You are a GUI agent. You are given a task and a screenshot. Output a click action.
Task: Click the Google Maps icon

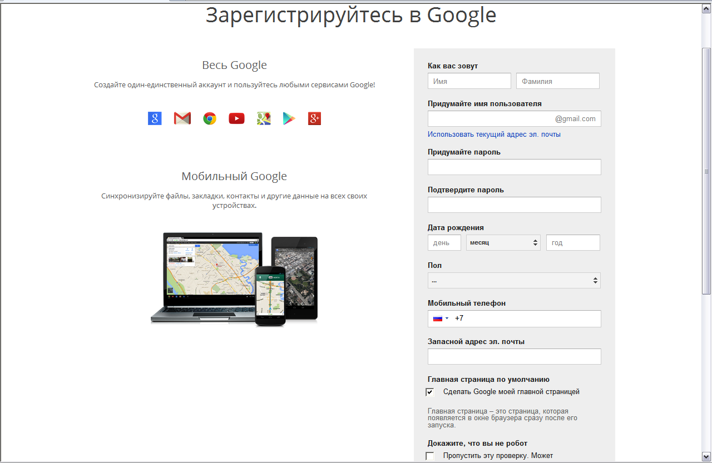pyautogui.click(x=264, y=118)
